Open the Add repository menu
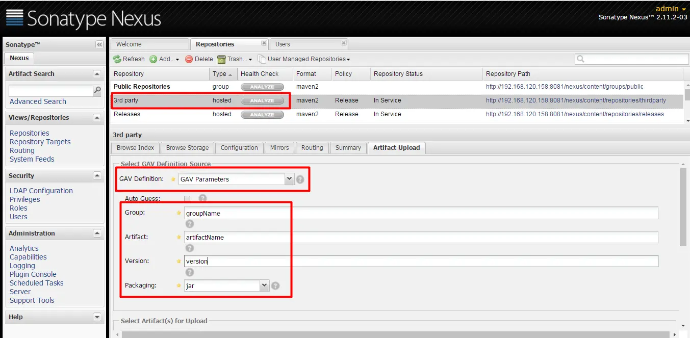Image resolution: width=690 pixels, height=338 pixels. 164,59
